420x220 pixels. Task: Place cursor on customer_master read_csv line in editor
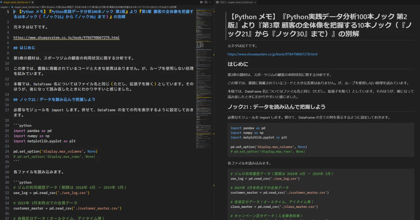(x=67, y=208)
